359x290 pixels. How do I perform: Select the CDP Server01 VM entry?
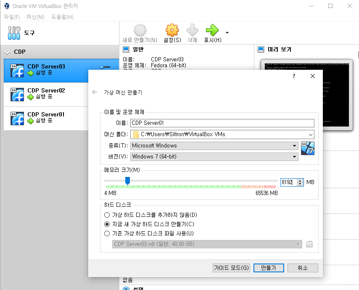(x=46, y=119)
